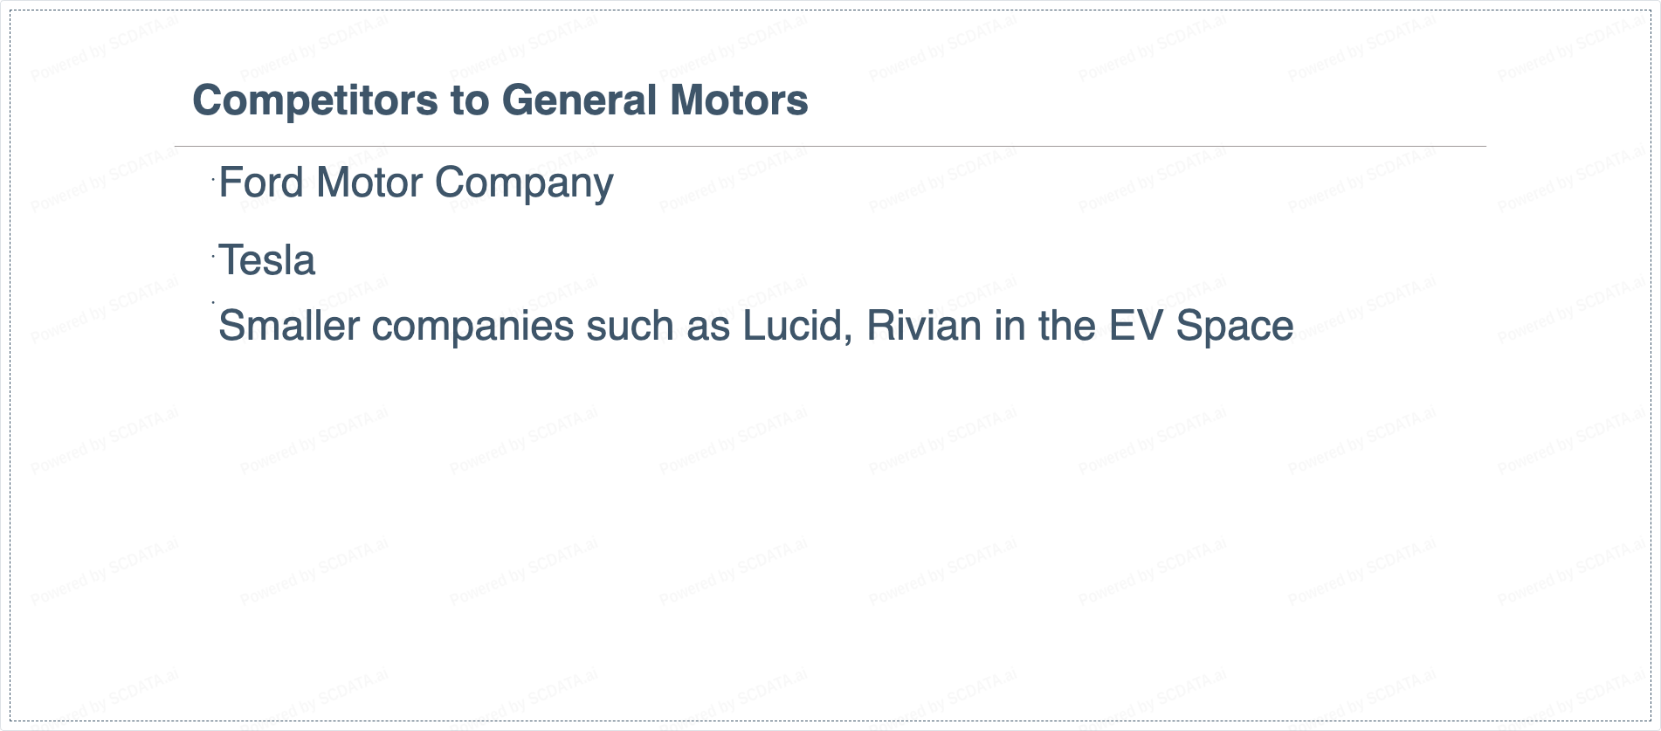Click the word "Space" ending the third bullet
Screen dimensions: 1661x731
point(1234,327)
